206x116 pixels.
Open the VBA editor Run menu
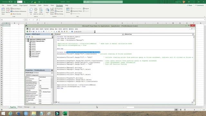click(x=56, y=29)
